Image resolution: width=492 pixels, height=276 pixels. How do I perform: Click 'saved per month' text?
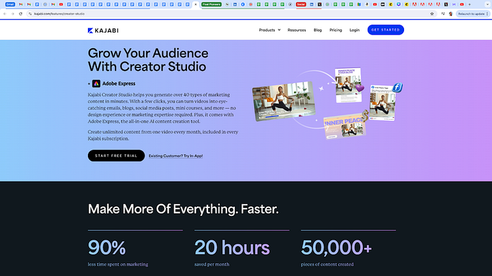pos(212,264)
